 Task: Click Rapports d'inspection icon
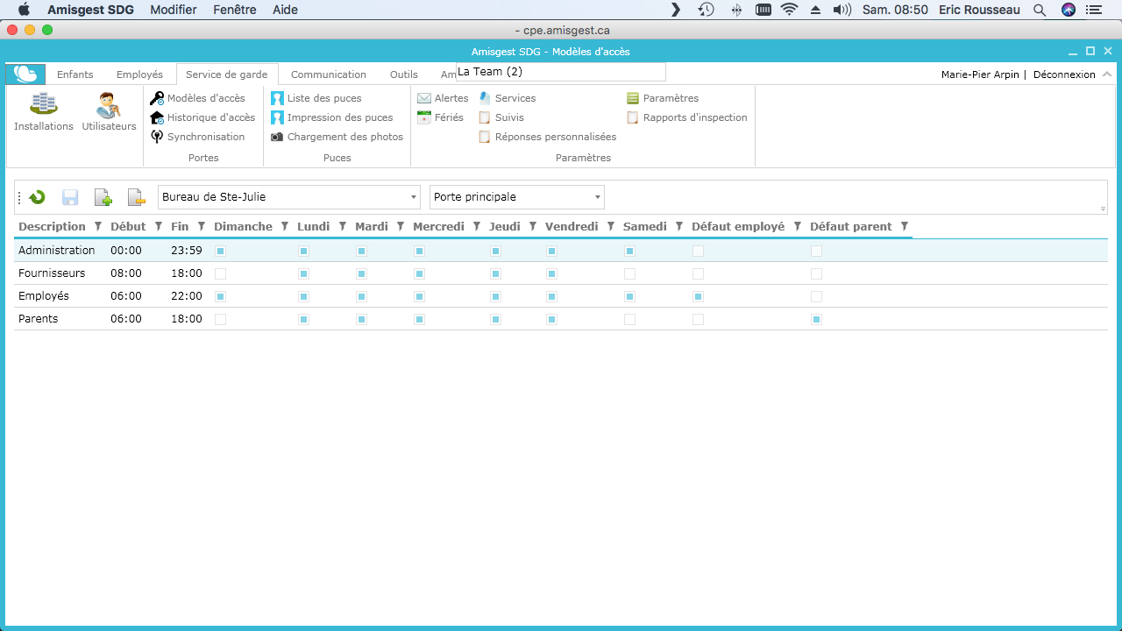[x=633, y=117]
